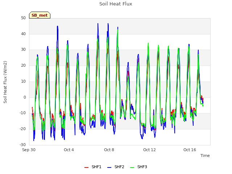Click the Soil Heat Flux (W/m2) axis title
Viewport: 232px width, 174px height.
coord(5,82)
